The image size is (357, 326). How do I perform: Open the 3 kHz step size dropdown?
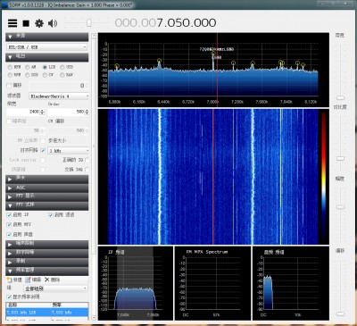pyautogui.click(x=69, y=151)
